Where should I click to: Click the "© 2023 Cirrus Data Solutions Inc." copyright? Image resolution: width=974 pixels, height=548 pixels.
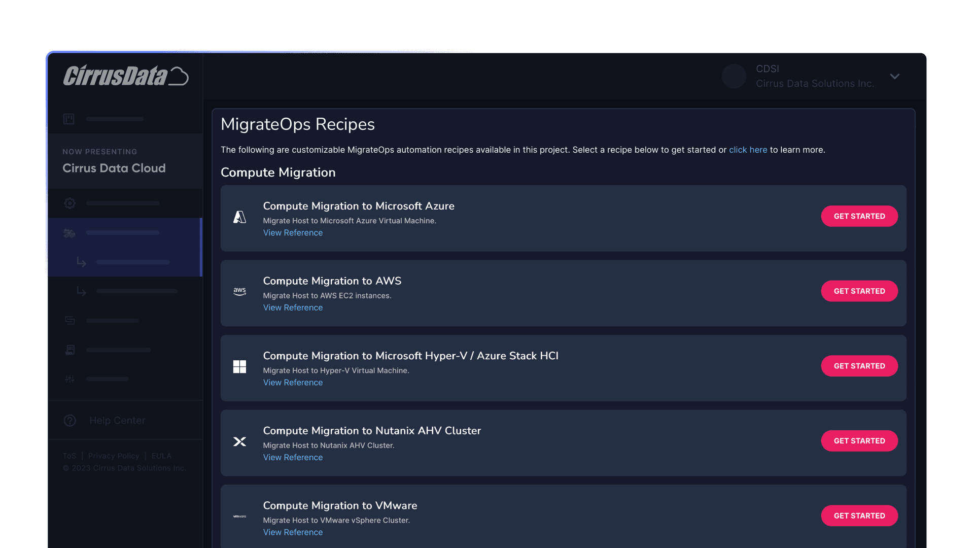[x=124, y=468]
